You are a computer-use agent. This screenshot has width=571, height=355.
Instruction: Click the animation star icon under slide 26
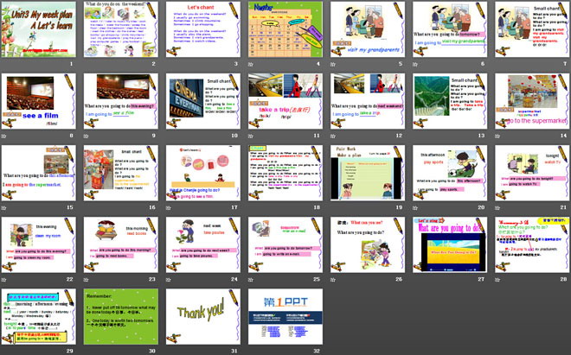[x=333, y=280]
